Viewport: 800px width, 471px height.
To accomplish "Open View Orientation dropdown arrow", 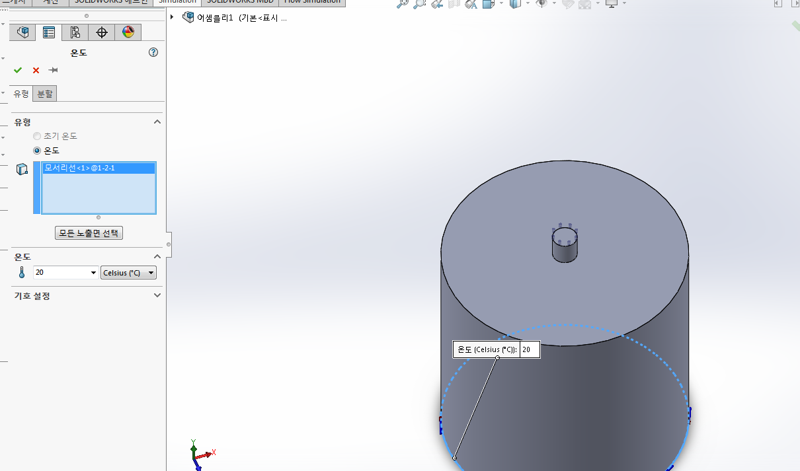I will point(500,3).
